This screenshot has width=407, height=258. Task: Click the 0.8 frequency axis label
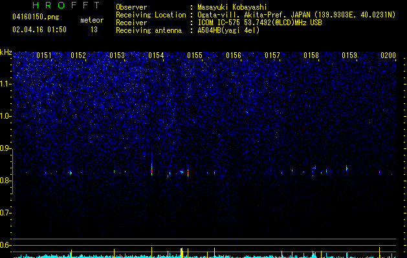(5, 181)
